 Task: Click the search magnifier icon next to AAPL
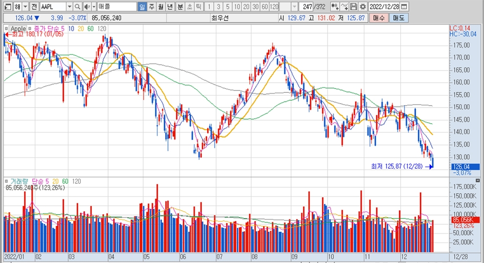(x=77, y=7)
